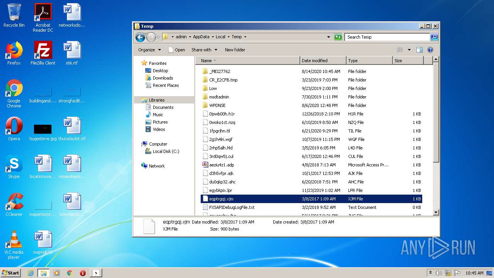Click the volume speaker tray icon
The height and width of the screenshot is (278, 494).
coord(439,273)
